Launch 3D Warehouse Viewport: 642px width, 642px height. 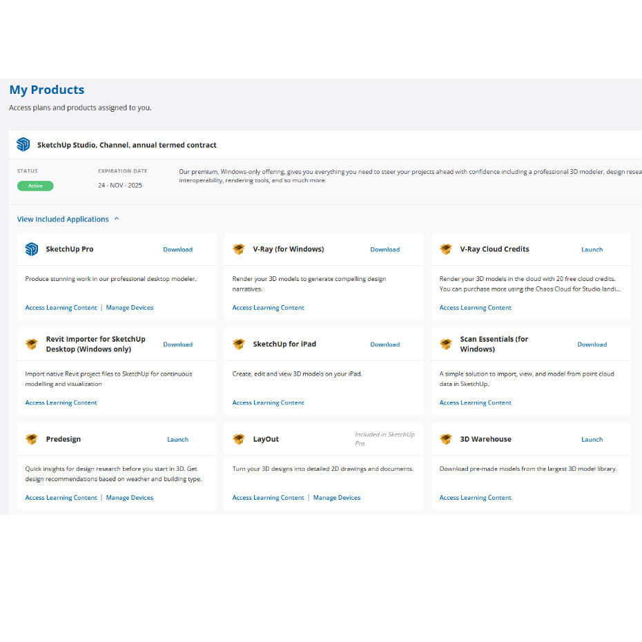592,439
